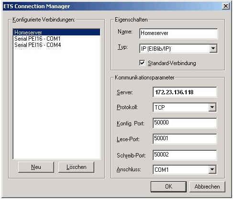This screenshot has width=233, height=200.
Task: Open the Protokoll dropdown arrow
Action: point(212,107)
